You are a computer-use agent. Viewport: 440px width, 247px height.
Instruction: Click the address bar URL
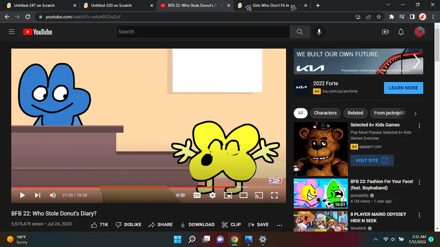83,17
